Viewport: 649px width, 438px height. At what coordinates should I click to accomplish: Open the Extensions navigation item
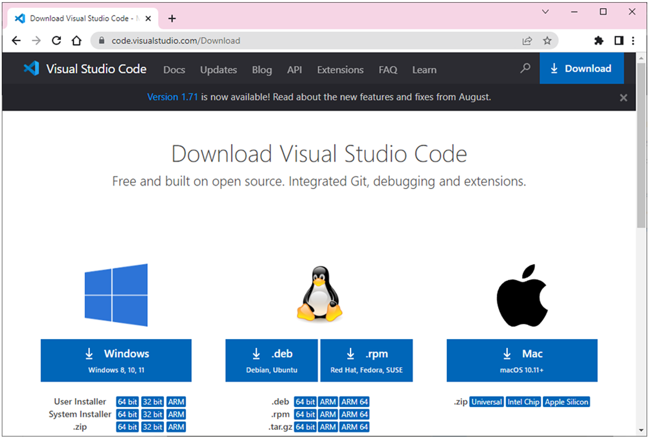(x=340, y=70)
